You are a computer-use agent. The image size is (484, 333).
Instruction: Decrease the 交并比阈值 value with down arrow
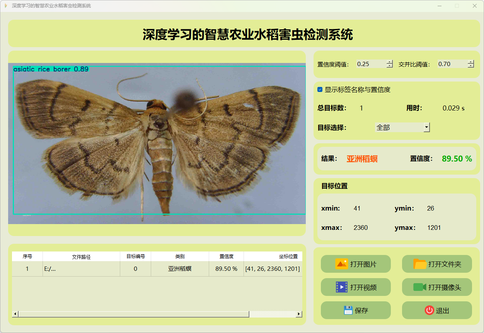click(470, 66)
